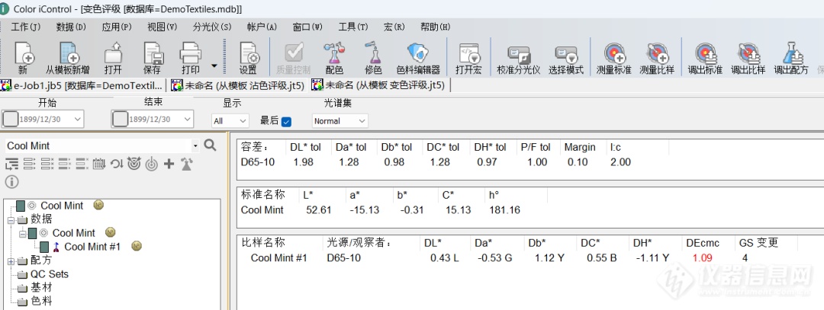Image resolution: width=824 pixels, height=310 pixels.
Task: Click the color swatch beside Cool Mint #1
Action: coord(44,247)
